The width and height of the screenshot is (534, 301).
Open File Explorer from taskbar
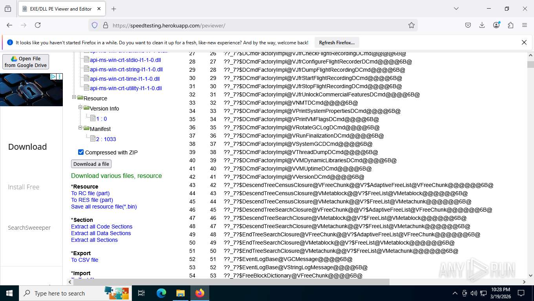tap(180, 293)
